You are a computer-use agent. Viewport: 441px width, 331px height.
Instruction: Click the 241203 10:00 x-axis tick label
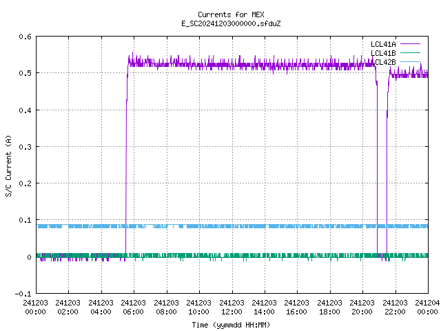pos(198,308)
